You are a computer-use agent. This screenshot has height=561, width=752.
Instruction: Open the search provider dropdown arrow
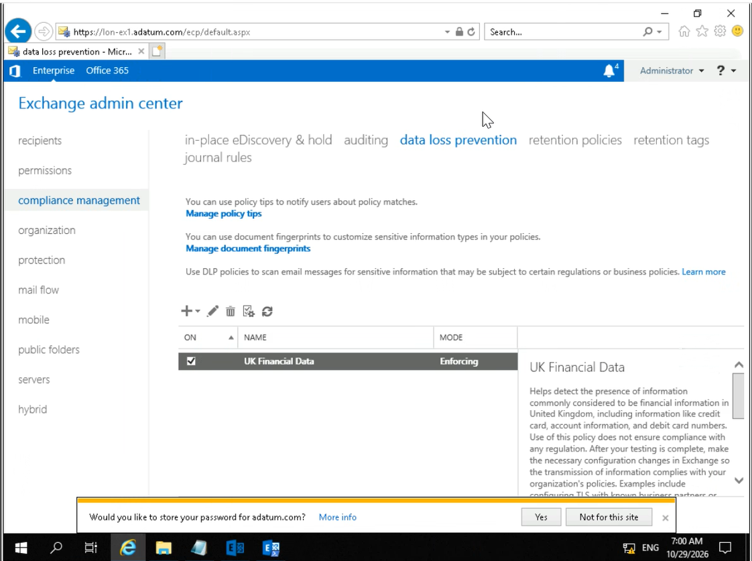tap(660, 32)
